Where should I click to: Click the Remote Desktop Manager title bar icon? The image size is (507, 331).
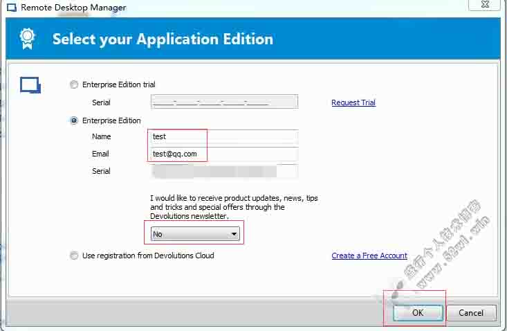[x=12, y=8]
